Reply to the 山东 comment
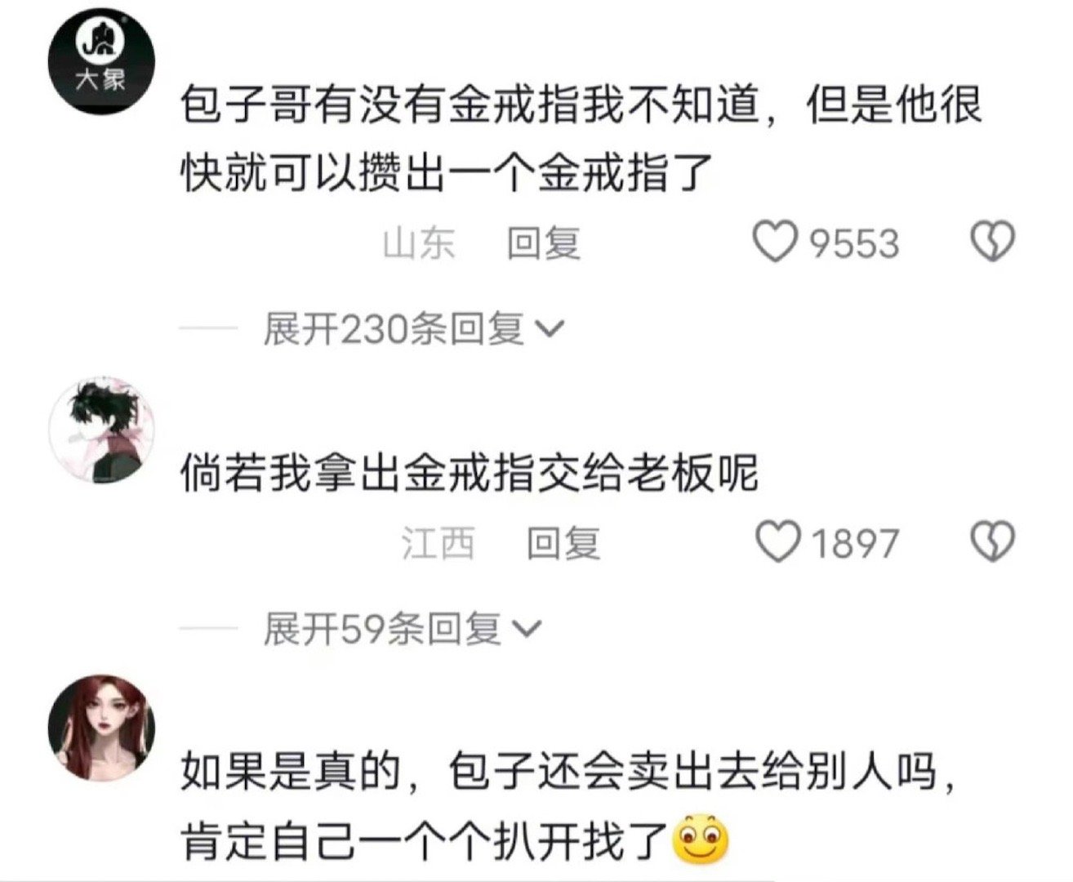This screenshot has width=1073, height=882. (x=544, y=243)
